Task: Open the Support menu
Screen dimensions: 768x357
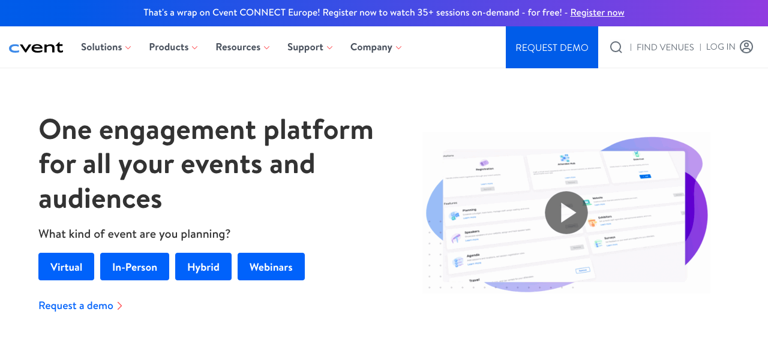Action: pyautogui.click(x=305, y=47)
